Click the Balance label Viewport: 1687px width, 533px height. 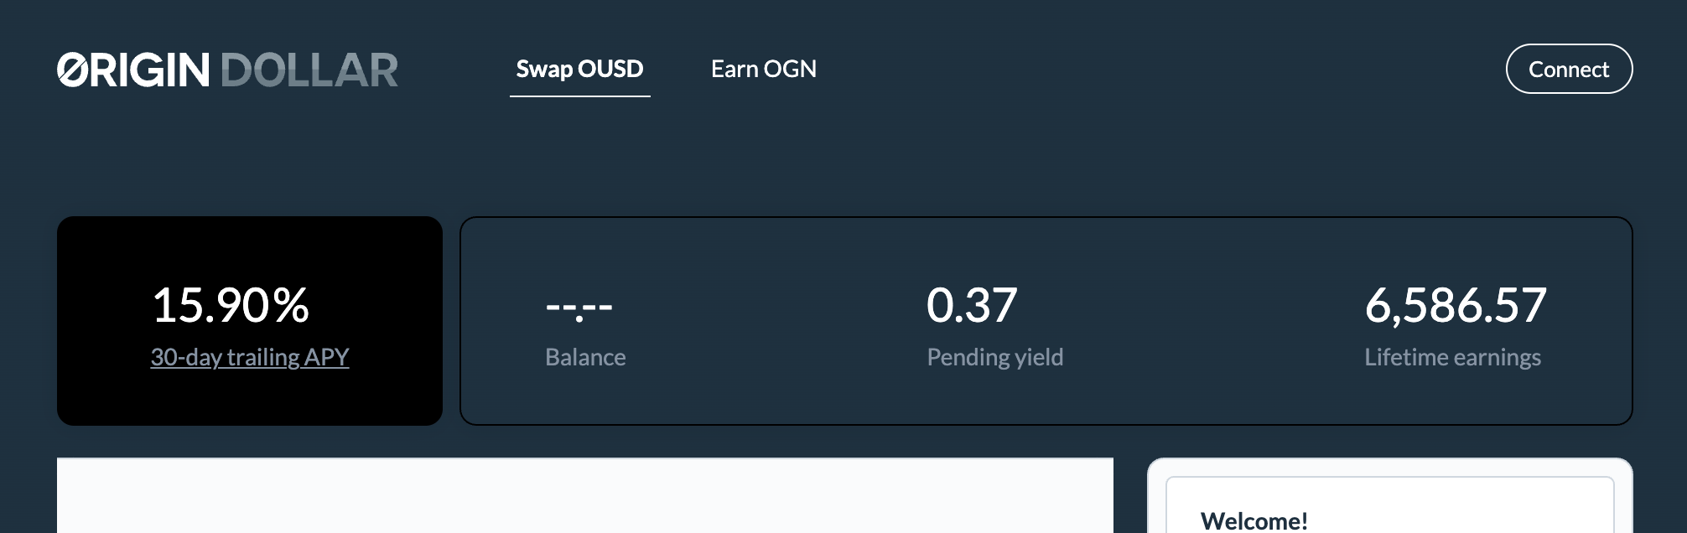point(585,356)
